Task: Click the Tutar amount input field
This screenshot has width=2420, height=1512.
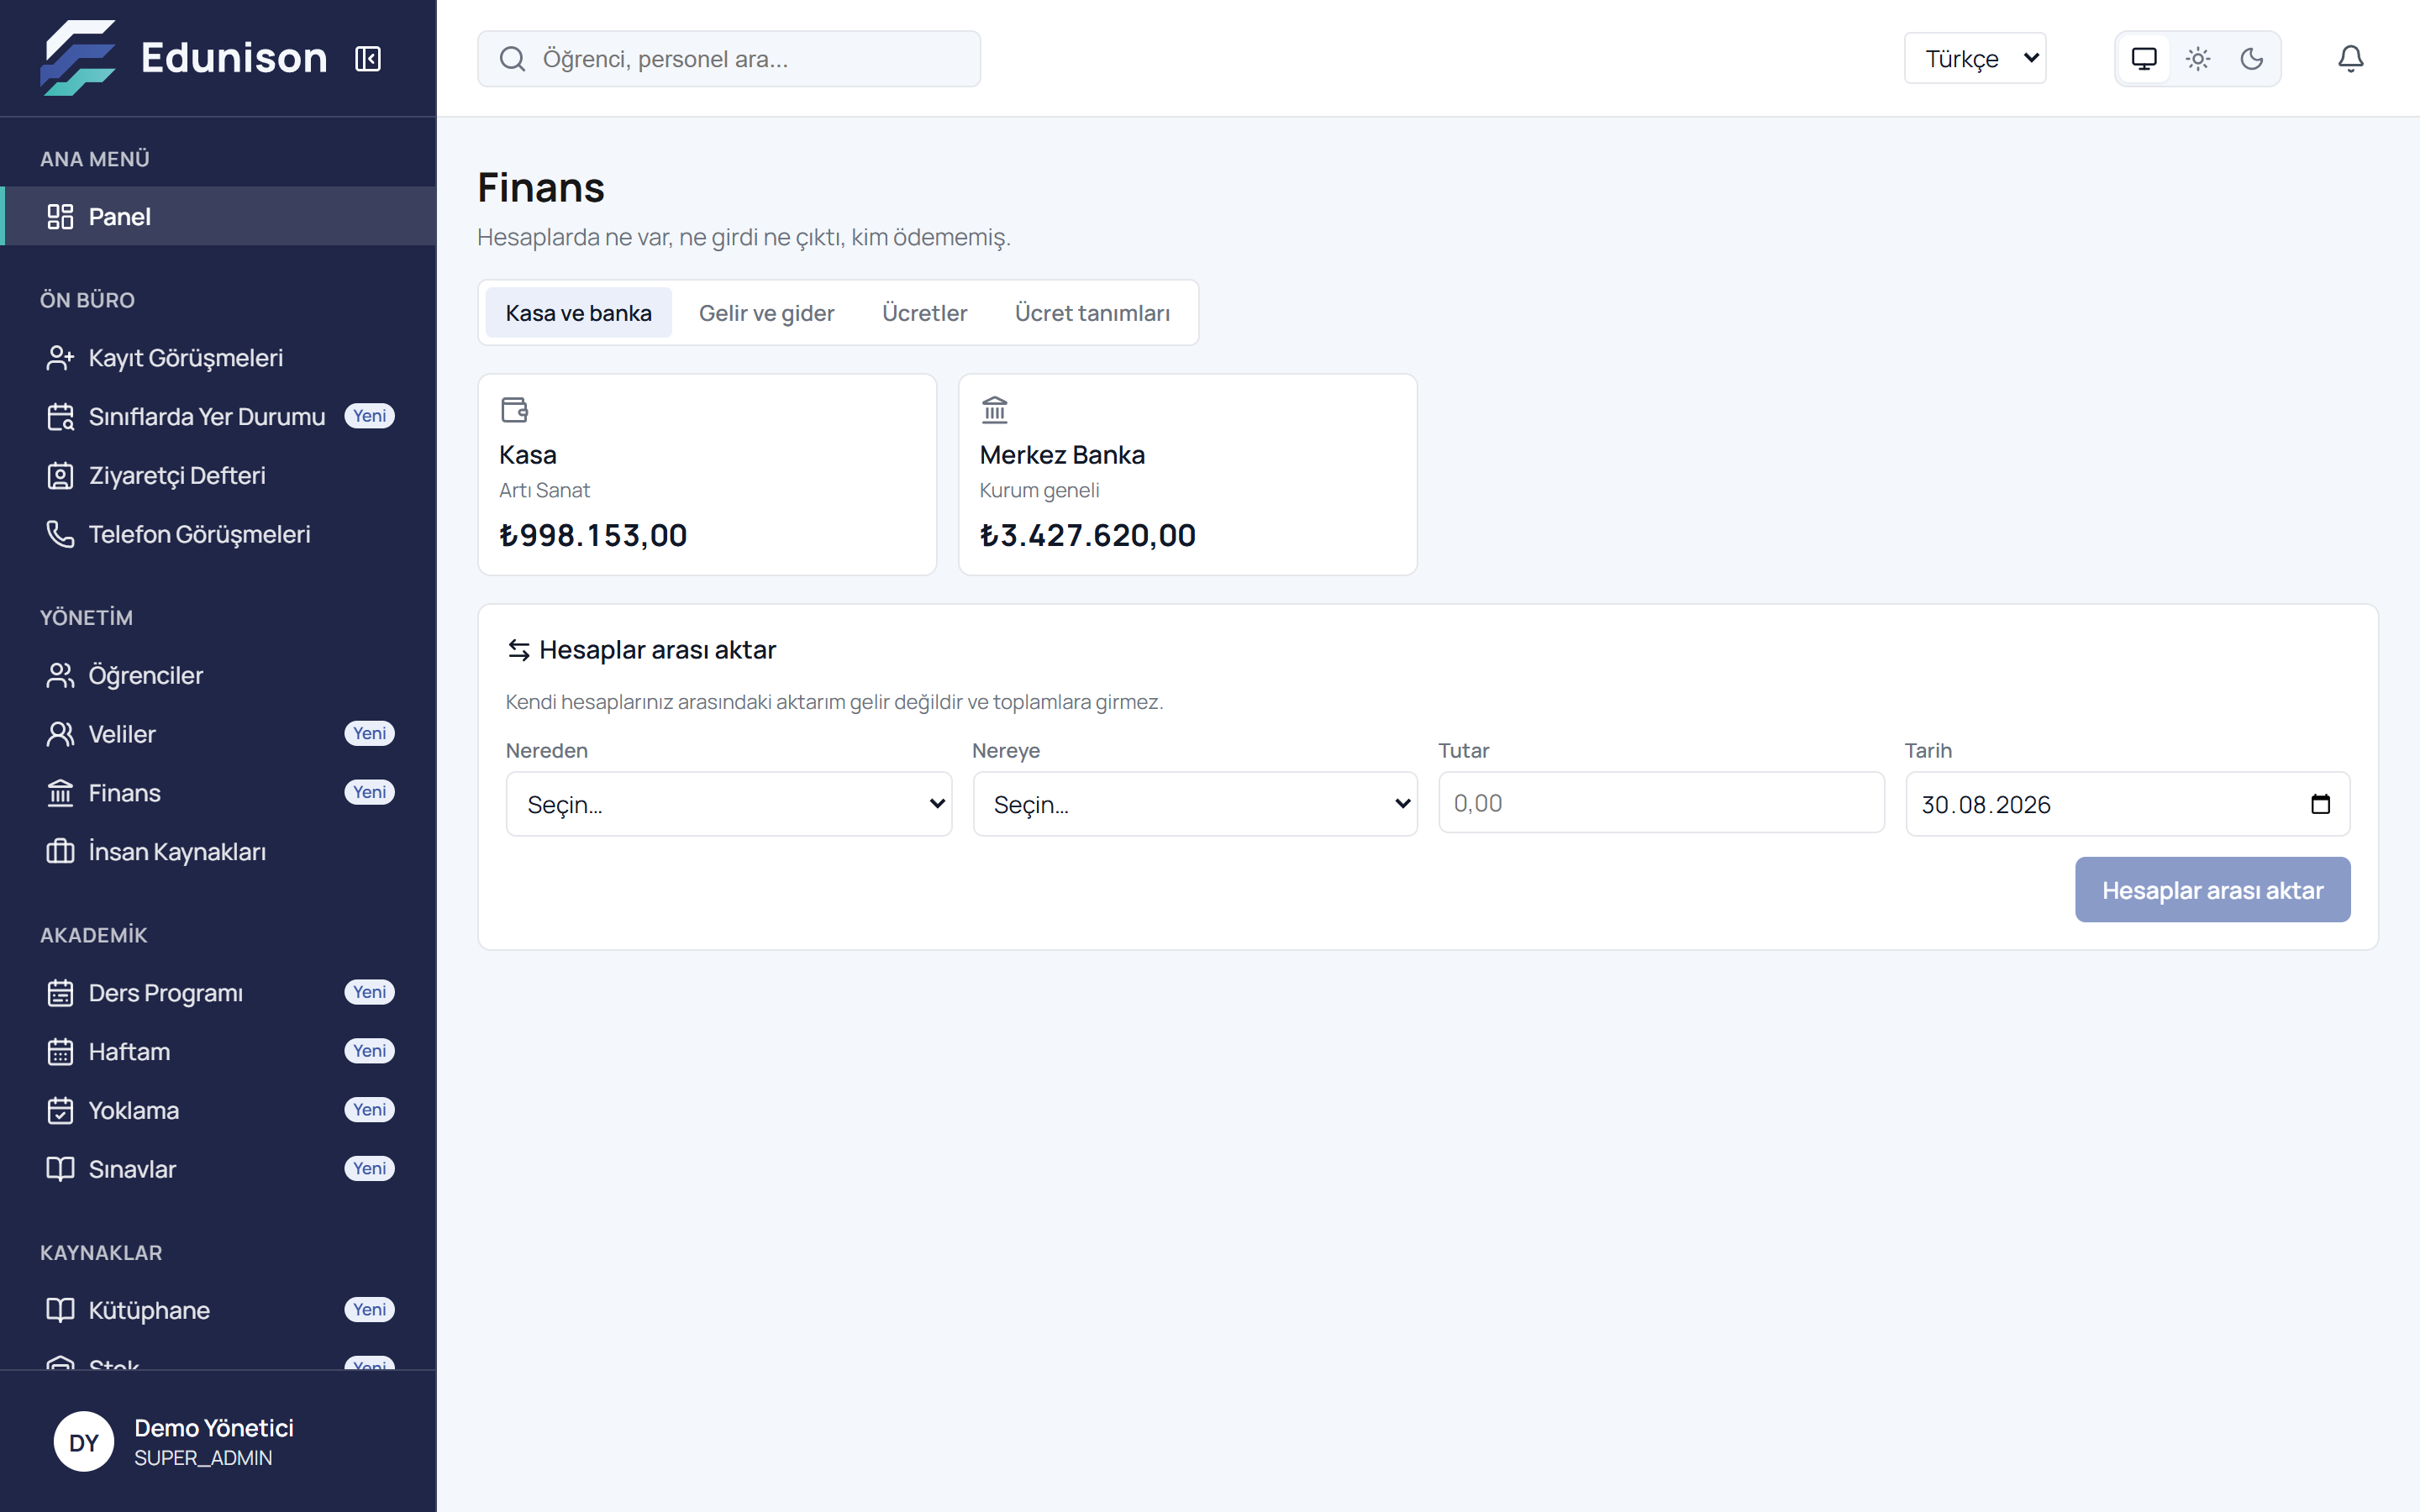Action: [x=1661, y=802]
